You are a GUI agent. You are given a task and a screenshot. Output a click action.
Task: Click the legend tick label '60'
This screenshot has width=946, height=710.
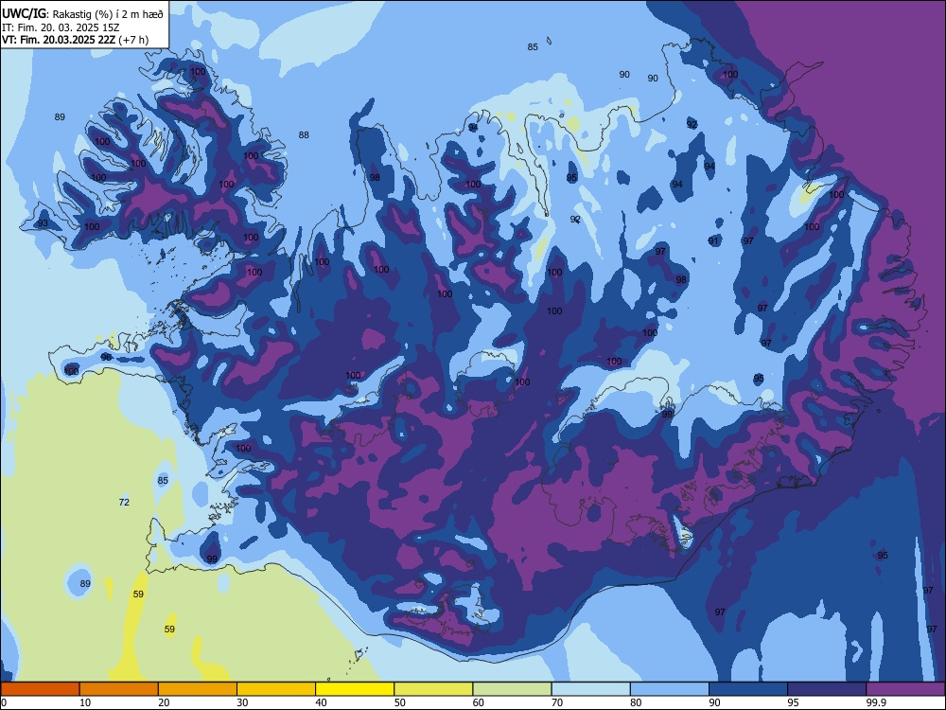click(479, 702)
